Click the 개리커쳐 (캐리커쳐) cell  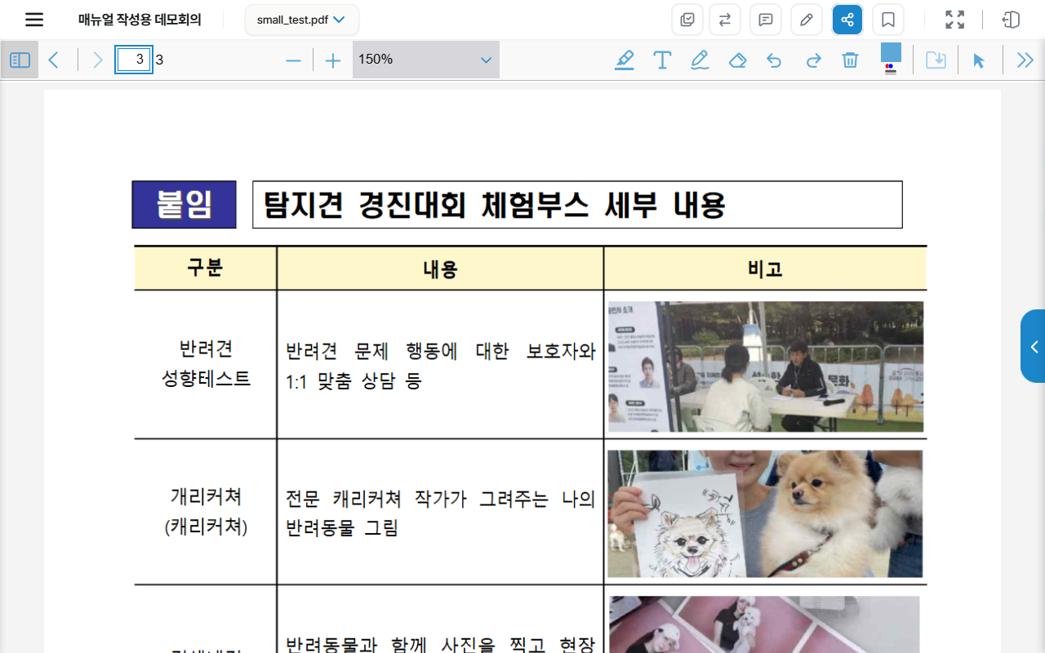point(206,511)
